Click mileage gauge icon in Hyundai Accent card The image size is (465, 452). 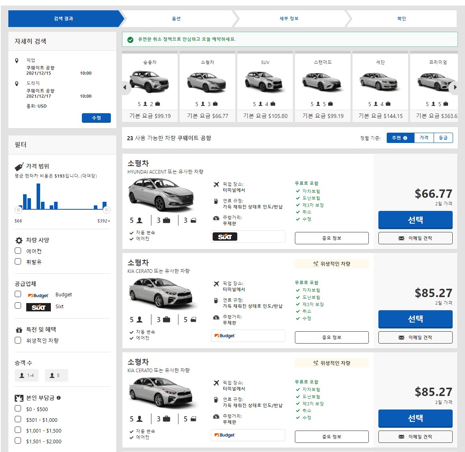pos(216,218)
